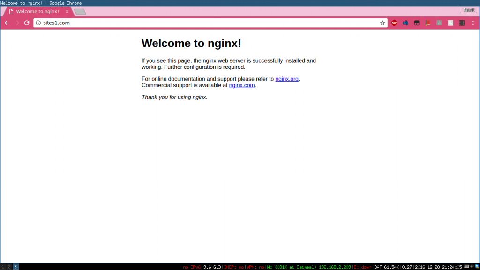Open the red book extension icon
Screen dimensions: 480x270
point(428,23)
